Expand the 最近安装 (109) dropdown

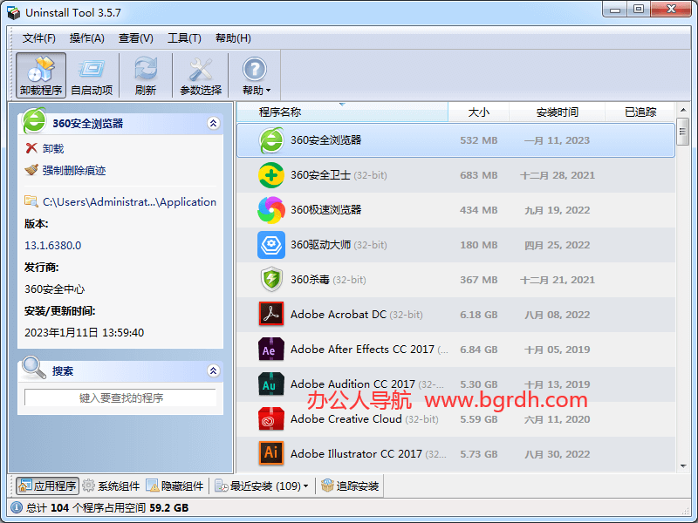click(x=263, y=486)
